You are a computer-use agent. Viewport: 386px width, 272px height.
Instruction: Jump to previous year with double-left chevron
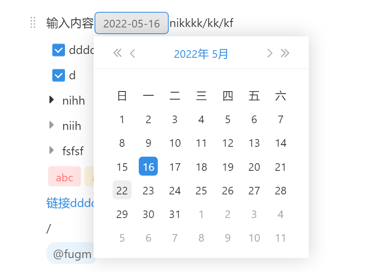(118, 53)
